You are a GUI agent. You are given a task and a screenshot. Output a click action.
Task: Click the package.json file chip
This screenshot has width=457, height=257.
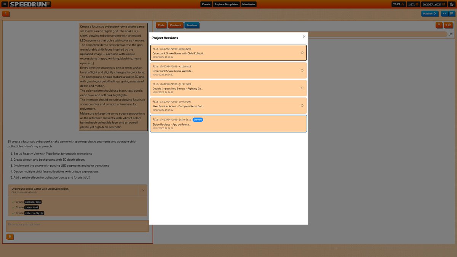(33, 202)
